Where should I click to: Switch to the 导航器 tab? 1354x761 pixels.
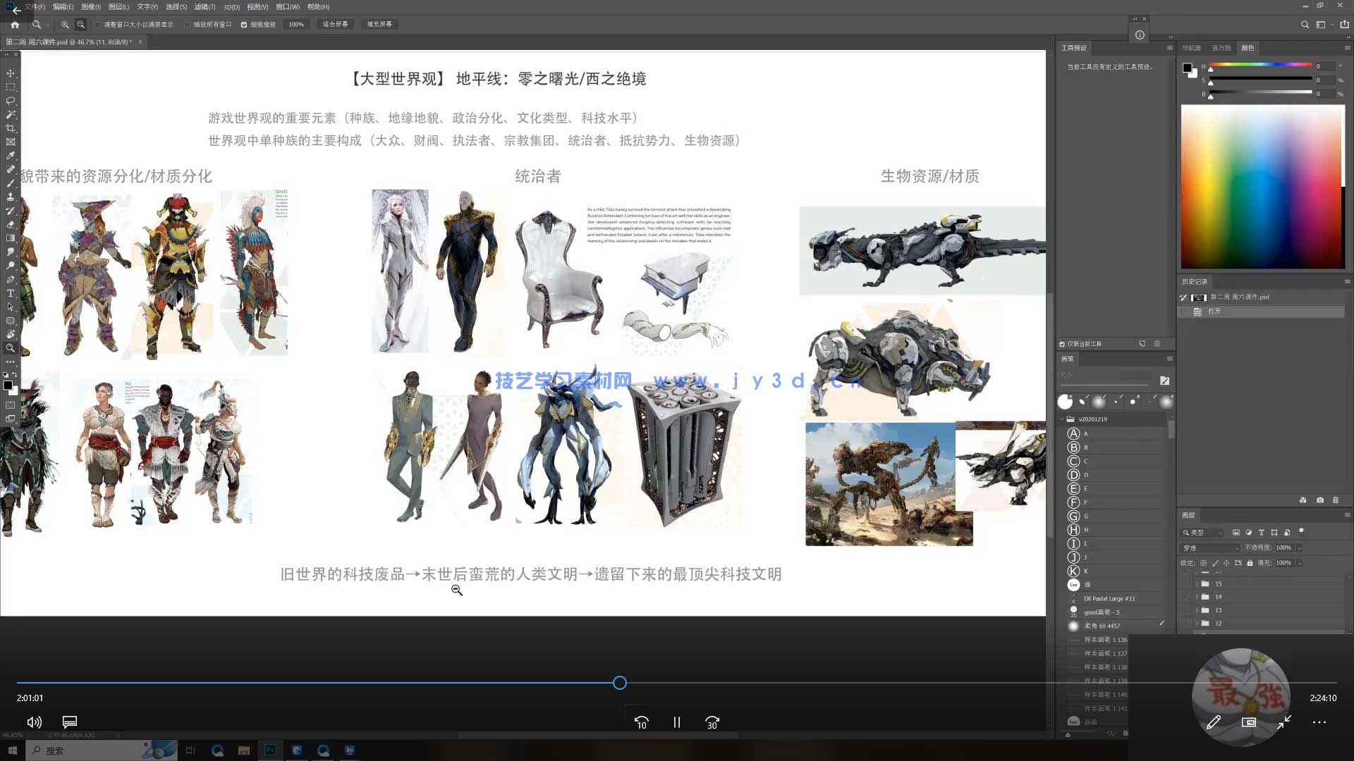[1190, 48]
